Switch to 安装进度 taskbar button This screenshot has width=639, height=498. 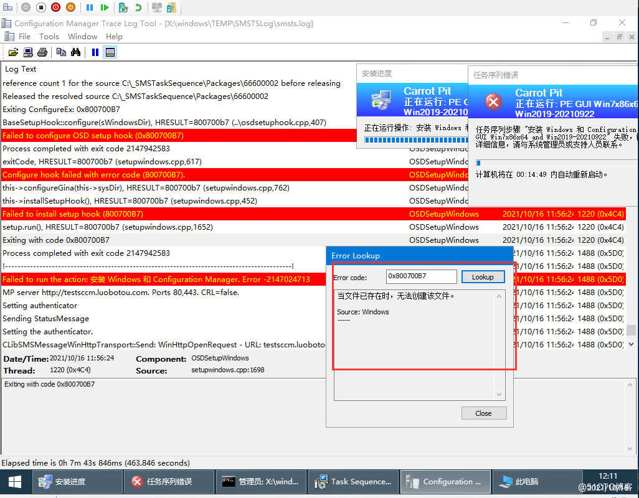tap(77, 482)
